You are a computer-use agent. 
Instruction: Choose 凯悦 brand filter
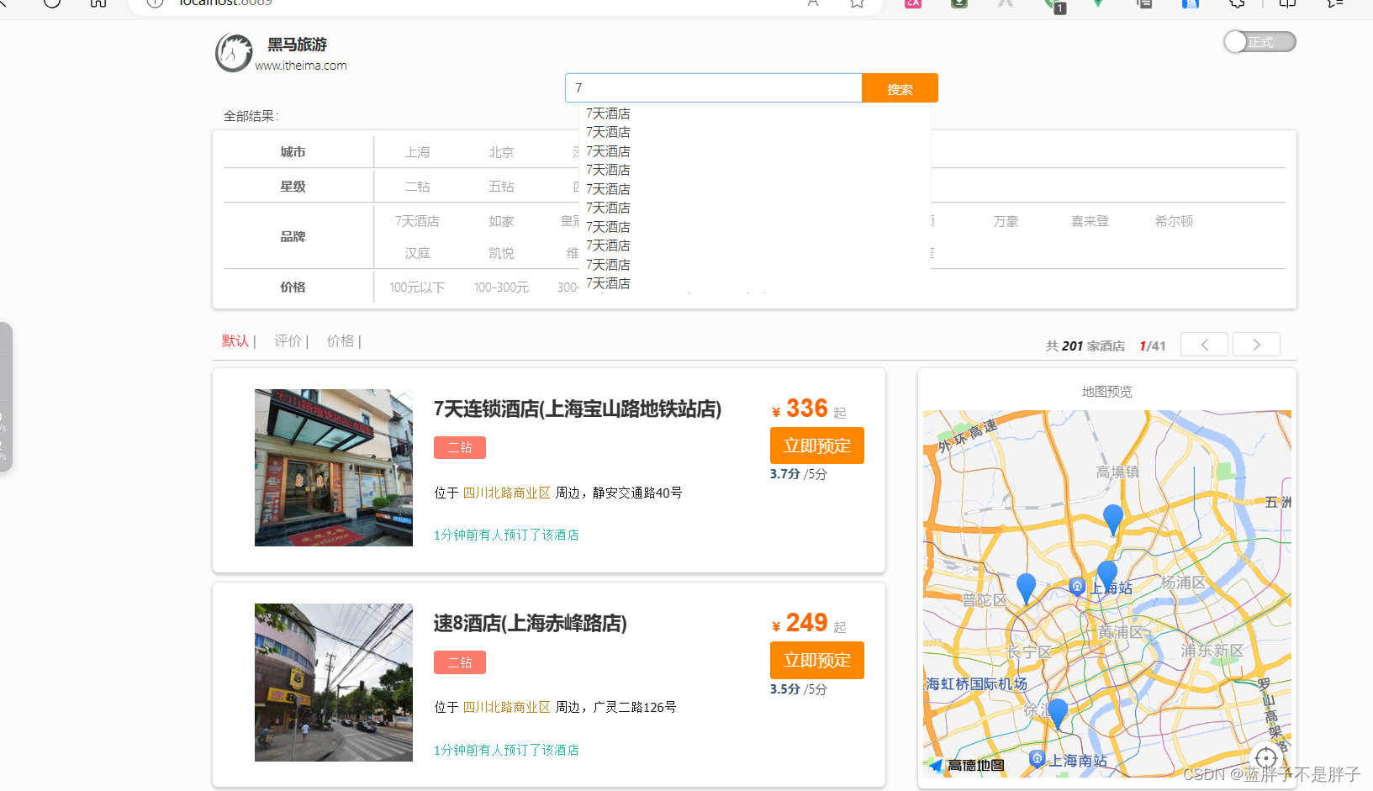(x=501, y=253)
